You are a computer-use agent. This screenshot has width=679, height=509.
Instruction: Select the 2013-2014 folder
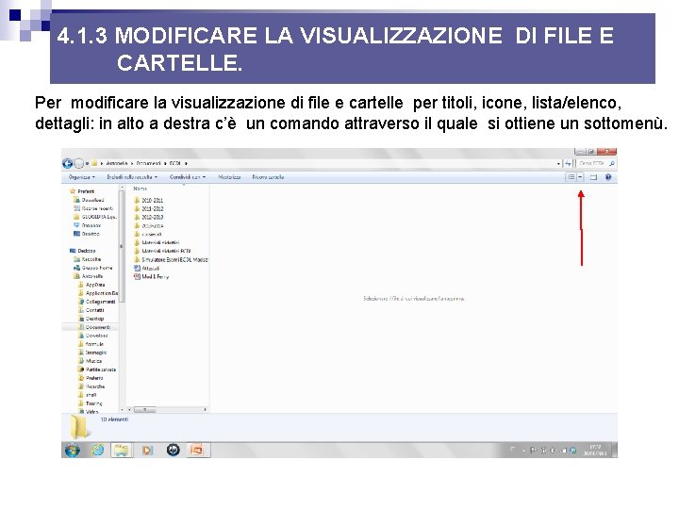pos(149,226)
